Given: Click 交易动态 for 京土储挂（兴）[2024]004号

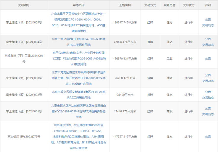Looking at the screenshot, I should tap(208, 45).
